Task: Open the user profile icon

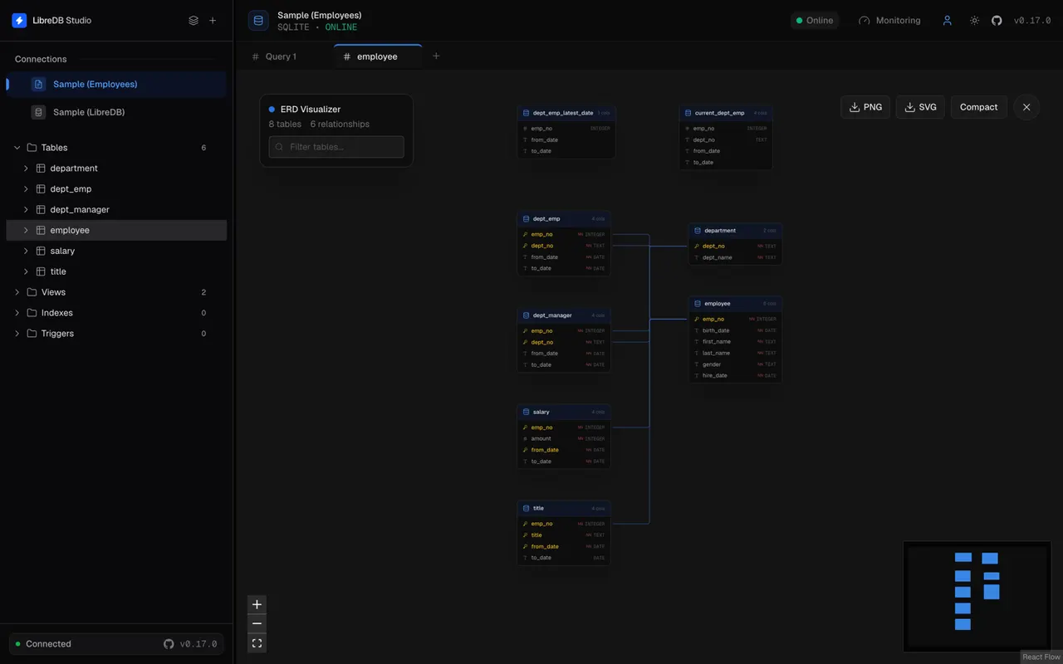Action: coord(947,21)
